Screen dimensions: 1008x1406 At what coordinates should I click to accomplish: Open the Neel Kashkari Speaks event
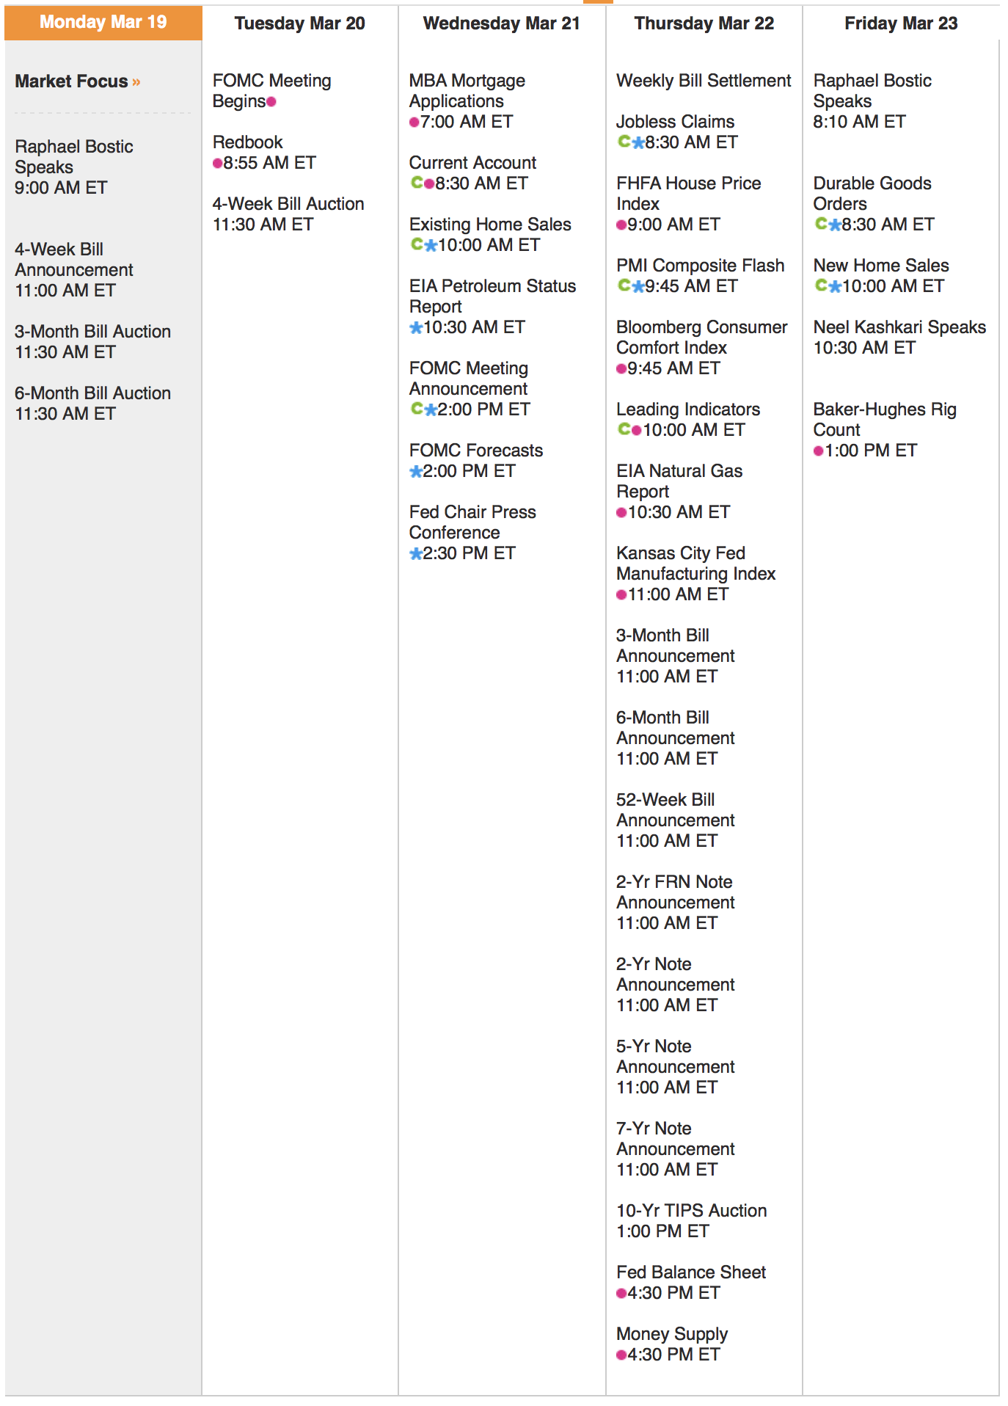coord(899,327)
